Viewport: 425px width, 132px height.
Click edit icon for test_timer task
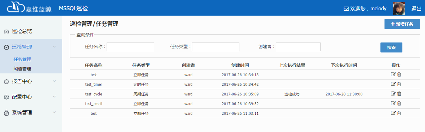(393, 84)
